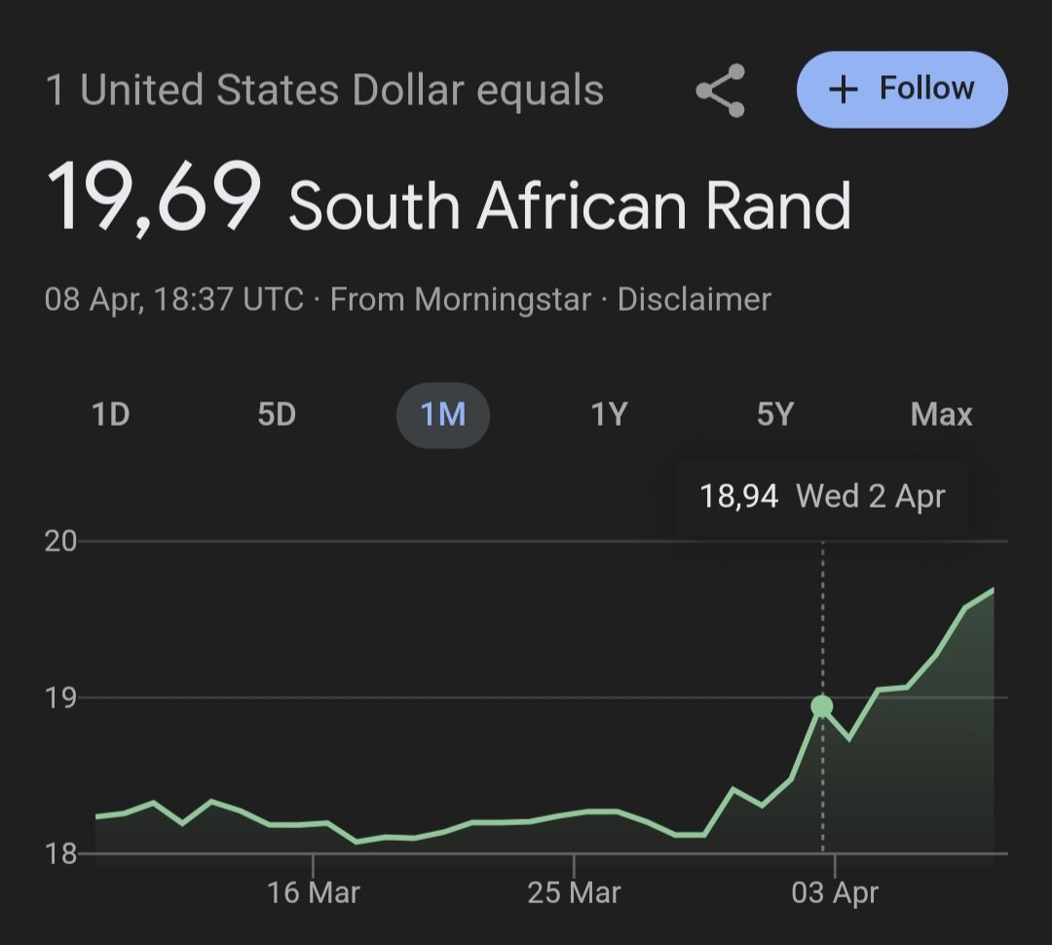
Task: Click the South African Rand text
Action: [570, 206]
